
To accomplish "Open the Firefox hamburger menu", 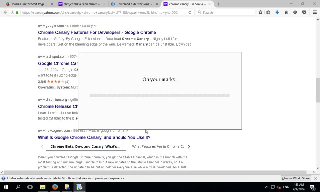I will tap(315, 12).
